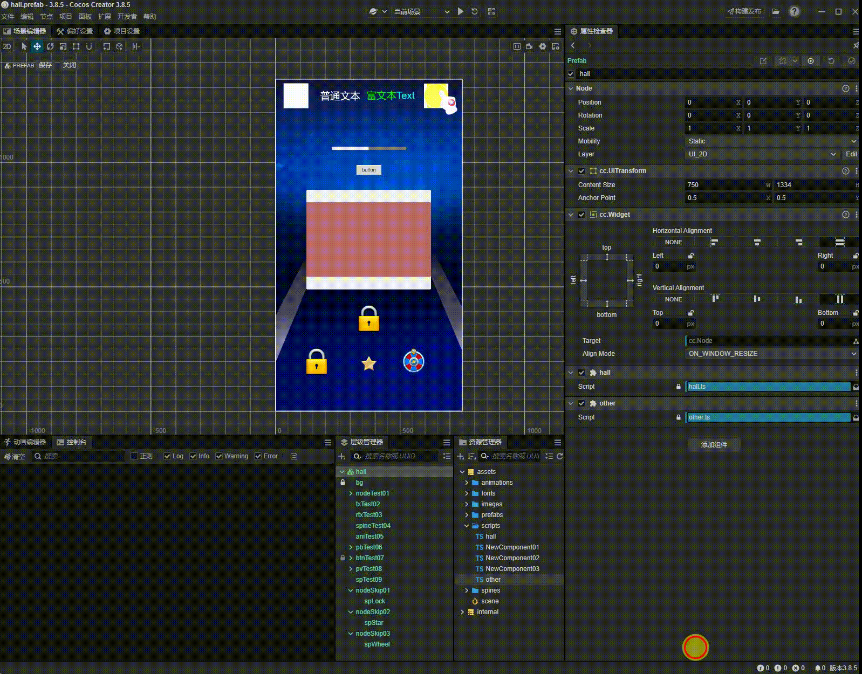Click the play preview button

[460, 11]
